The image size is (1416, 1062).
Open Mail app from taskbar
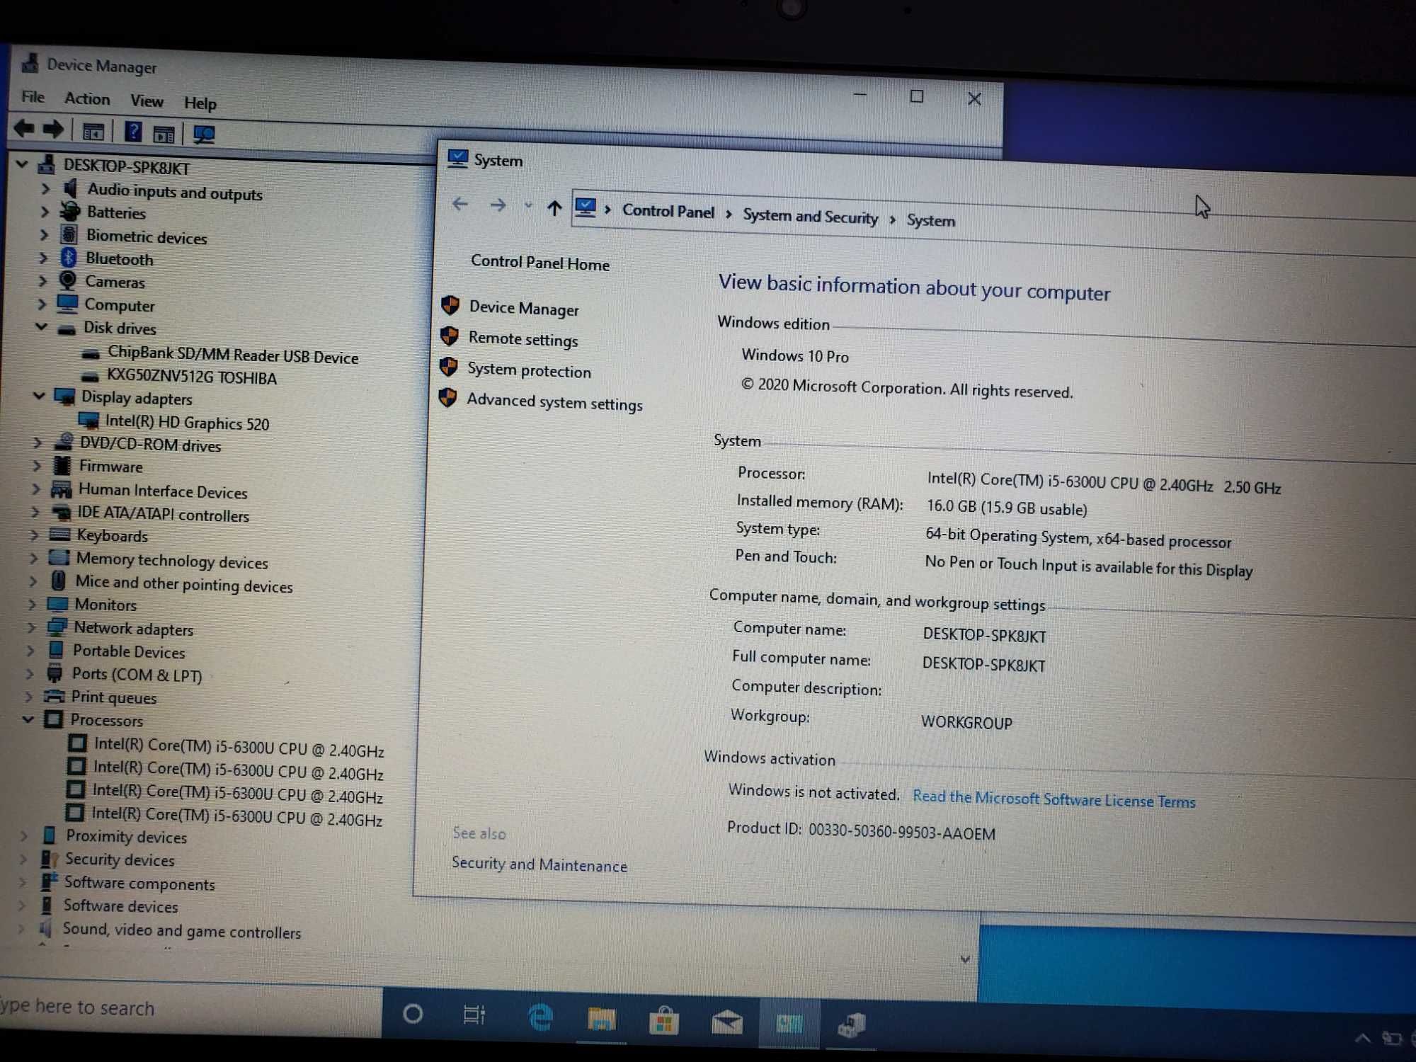726,1022
